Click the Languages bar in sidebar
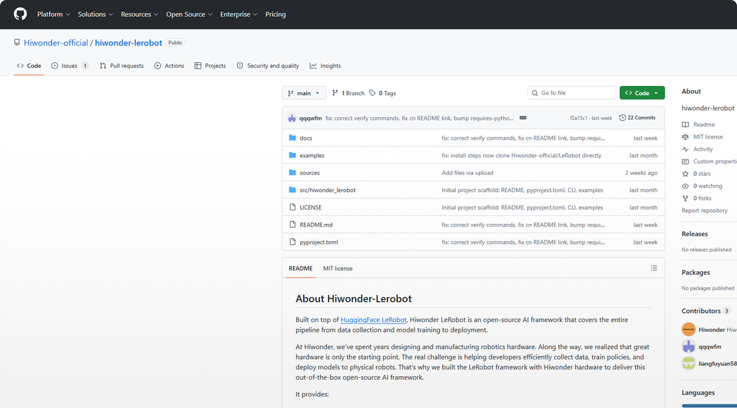The width and height of the screenshot is (737, 408). [x=709, y=406]
